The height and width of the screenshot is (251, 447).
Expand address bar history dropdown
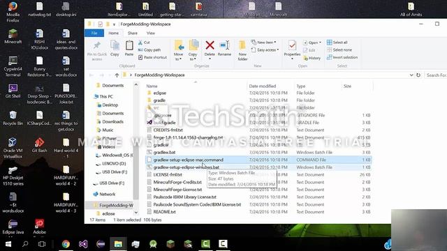click(411, 75)
